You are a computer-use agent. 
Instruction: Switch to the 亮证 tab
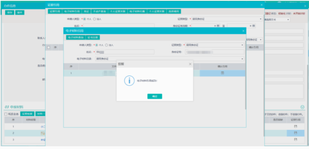coord(86,12)
